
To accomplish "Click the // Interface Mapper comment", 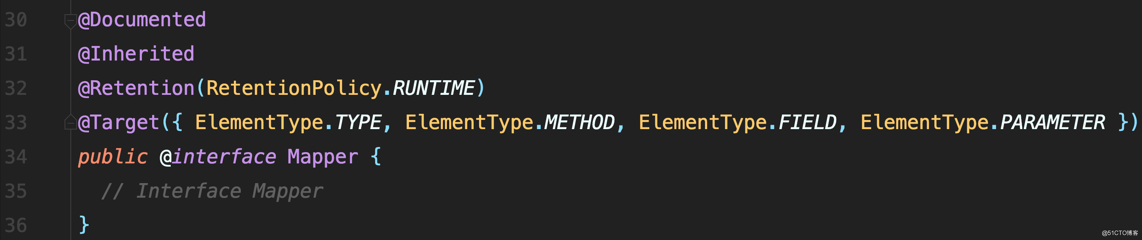I will pos(212,191).
